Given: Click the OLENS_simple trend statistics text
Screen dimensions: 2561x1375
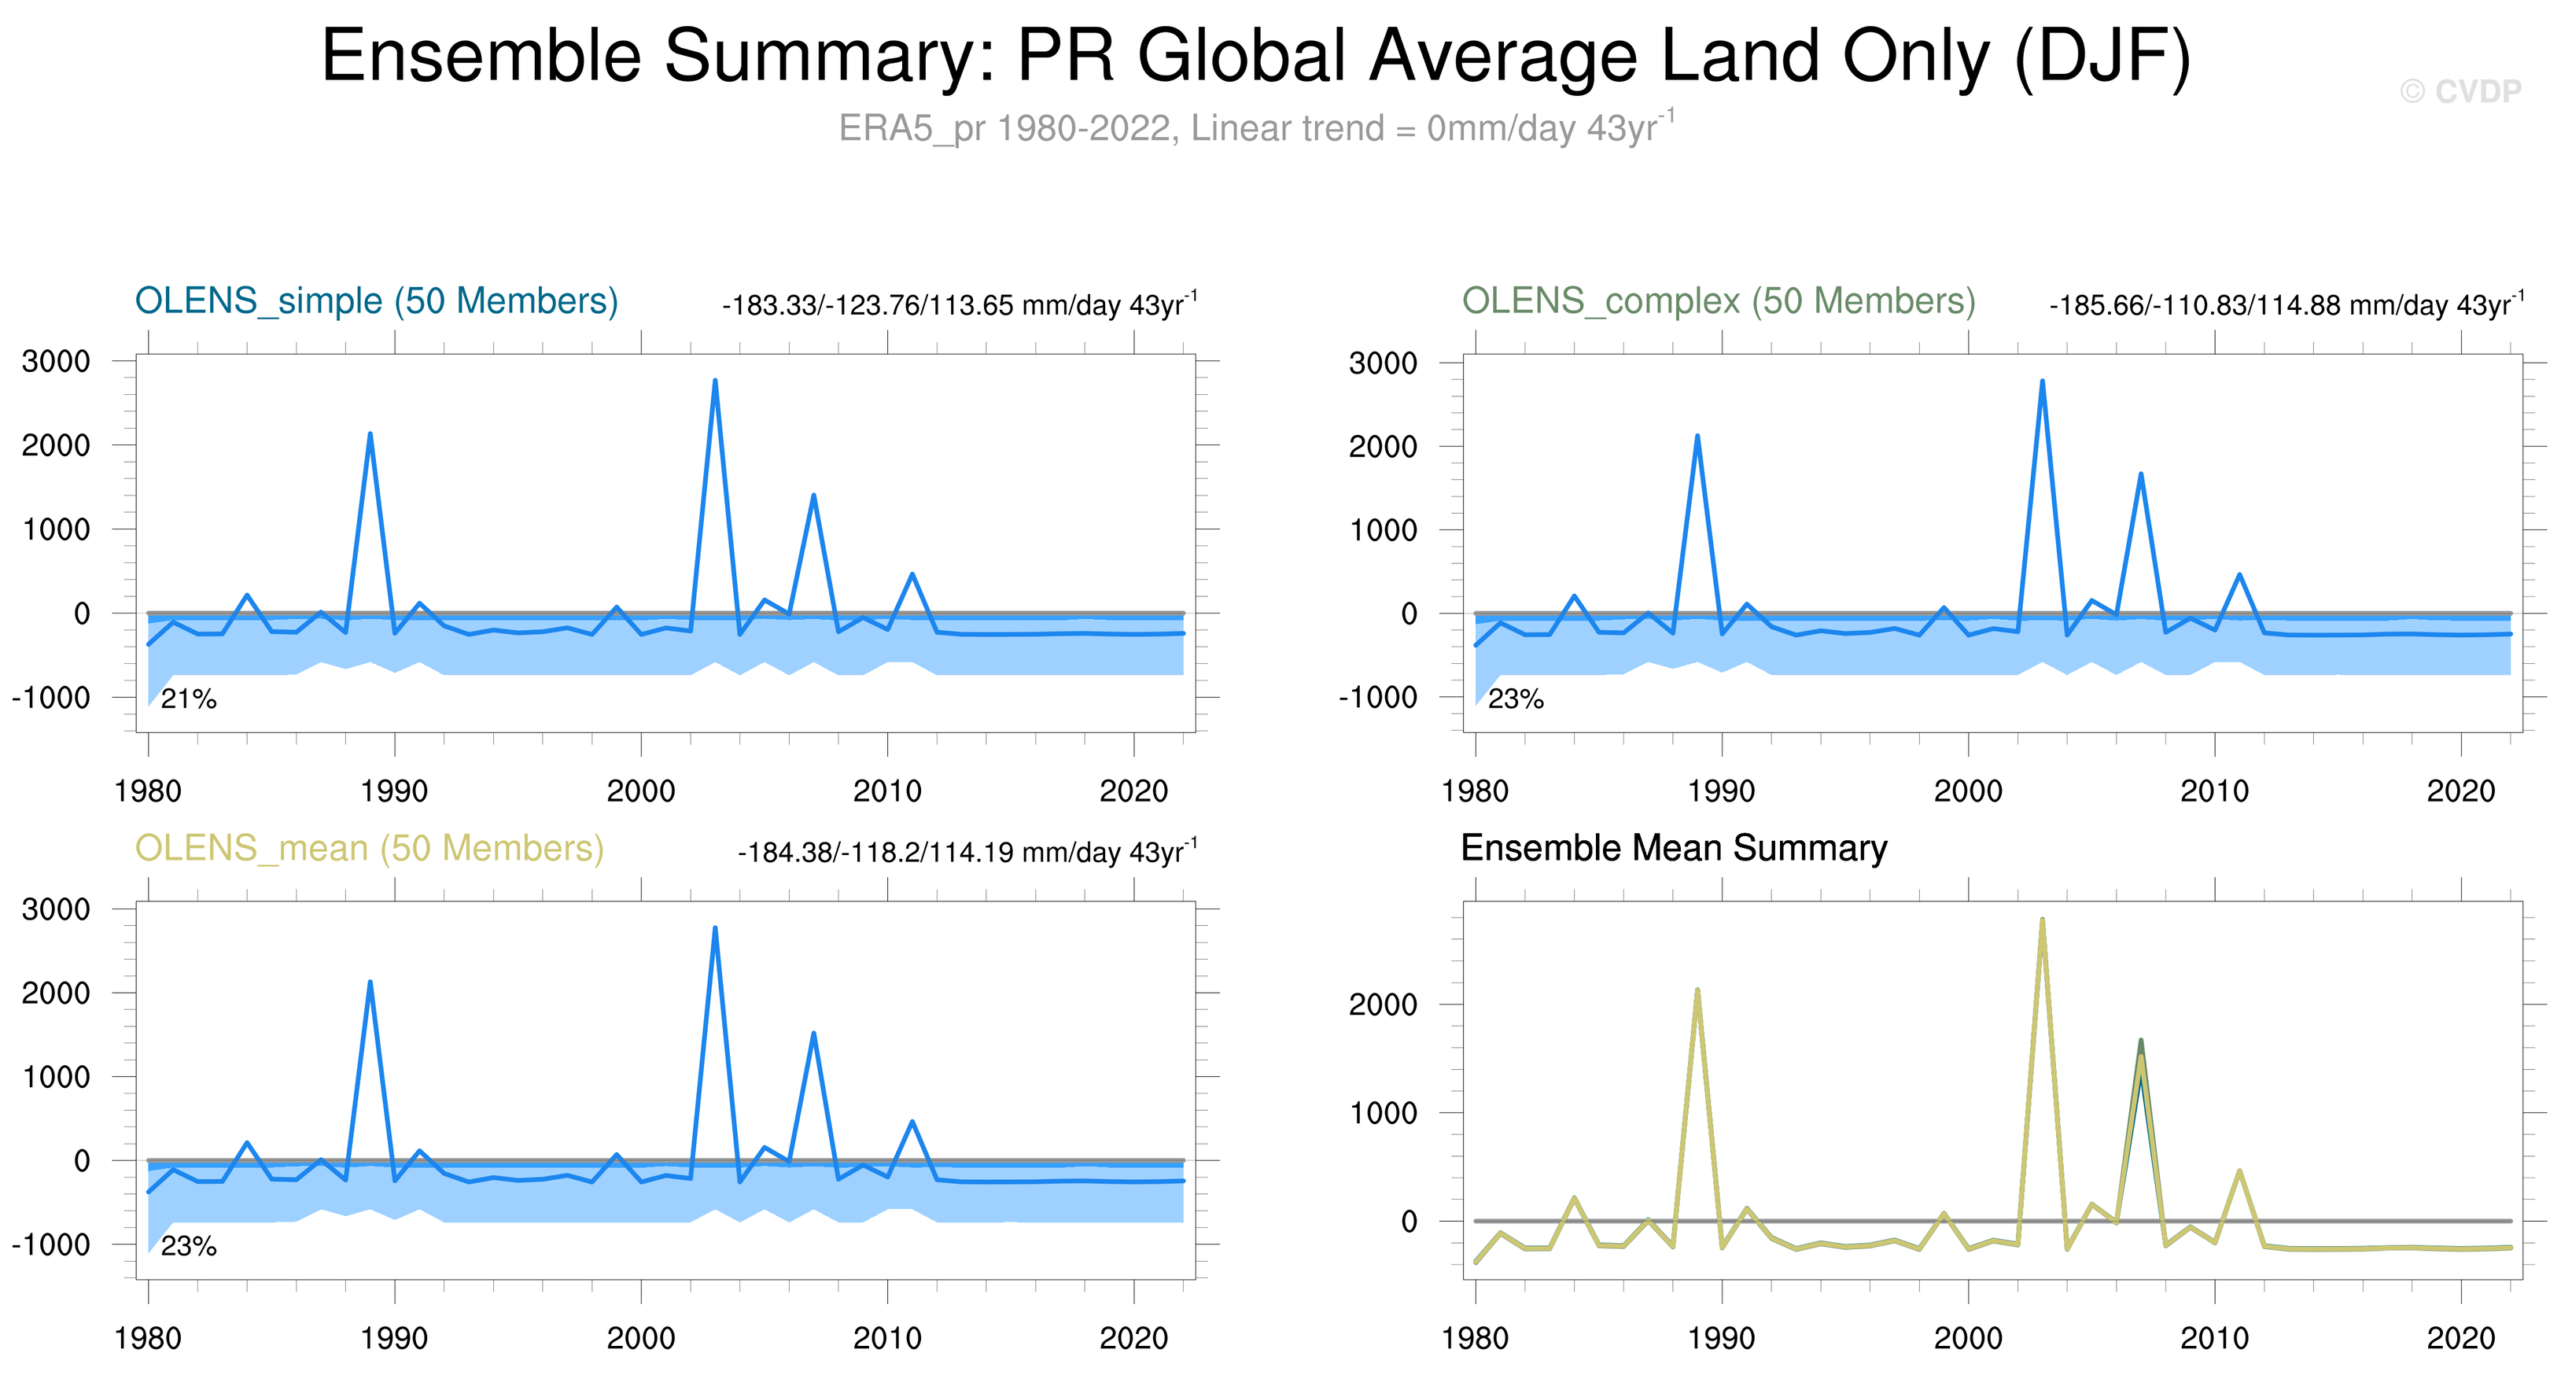Looking at the screenshot, I should (958, 304).
